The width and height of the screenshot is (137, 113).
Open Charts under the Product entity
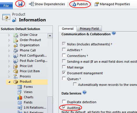point(28,97)
